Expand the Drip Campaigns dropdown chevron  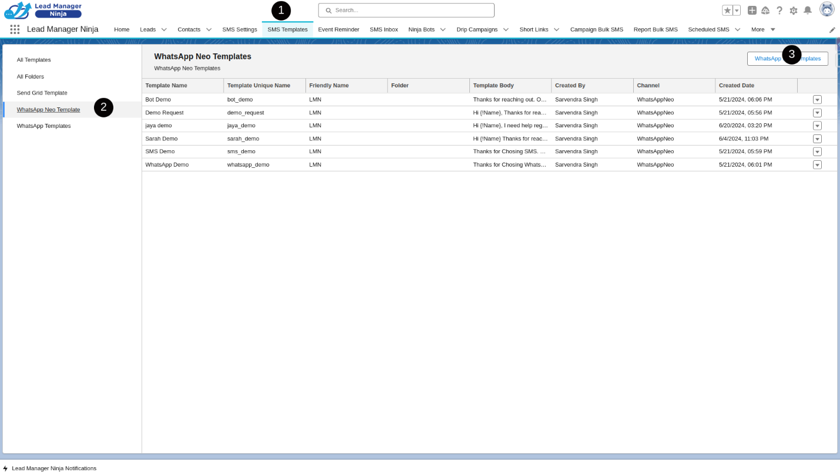point(506,29)
